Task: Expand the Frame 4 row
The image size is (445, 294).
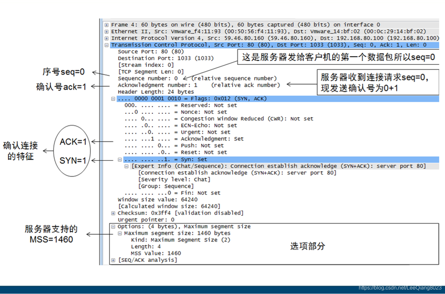Action: (x=106, y=25)
